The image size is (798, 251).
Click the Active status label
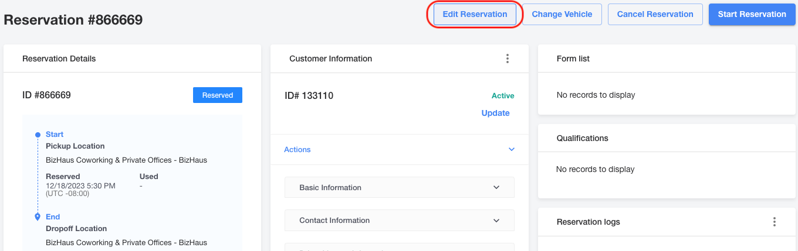pos(503,96)
